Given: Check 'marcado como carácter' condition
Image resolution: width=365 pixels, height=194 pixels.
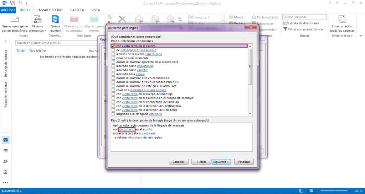Looking at the screenshot, I should (113, 70).
